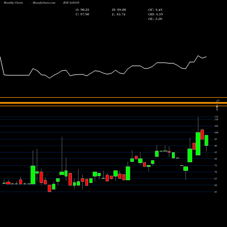Click the 'OC: 8.48' reading
The image size is (227, 227).
[155, 10]
